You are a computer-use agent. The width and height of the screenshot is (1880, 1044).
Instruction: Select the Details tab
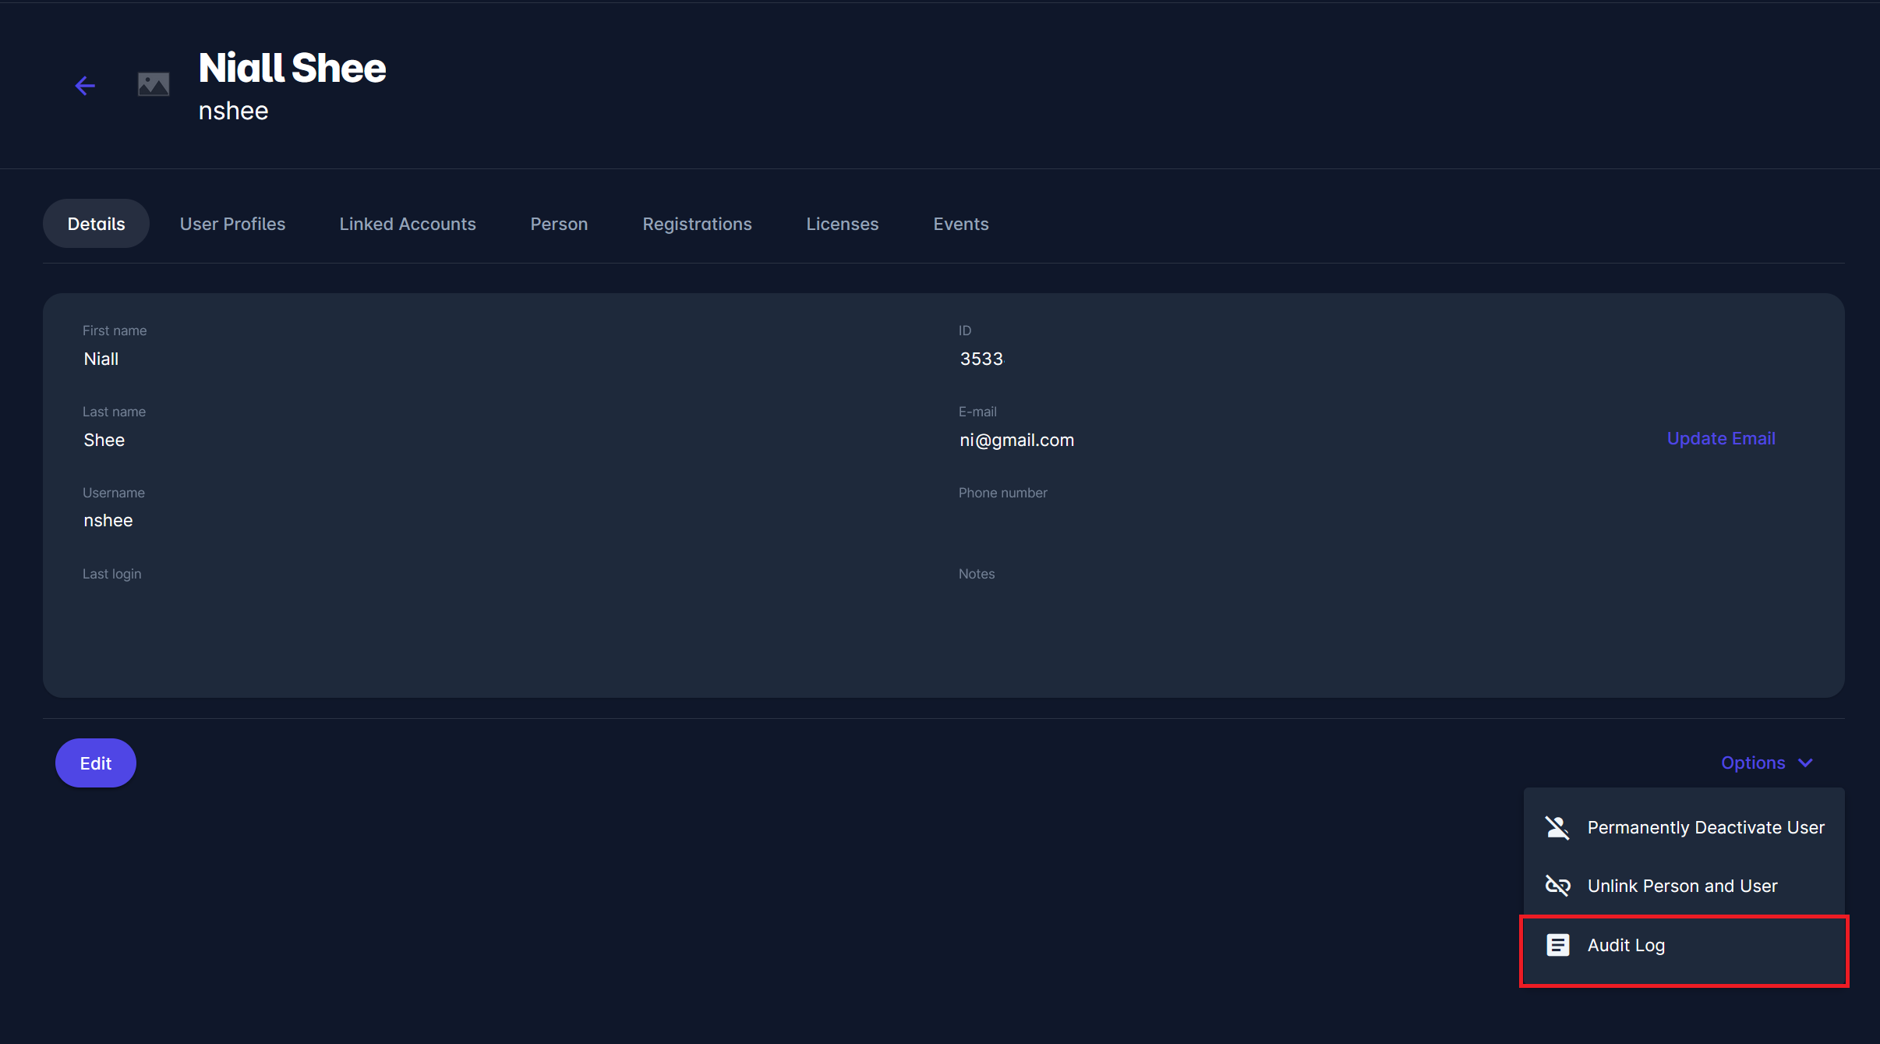tap(96, 224)
